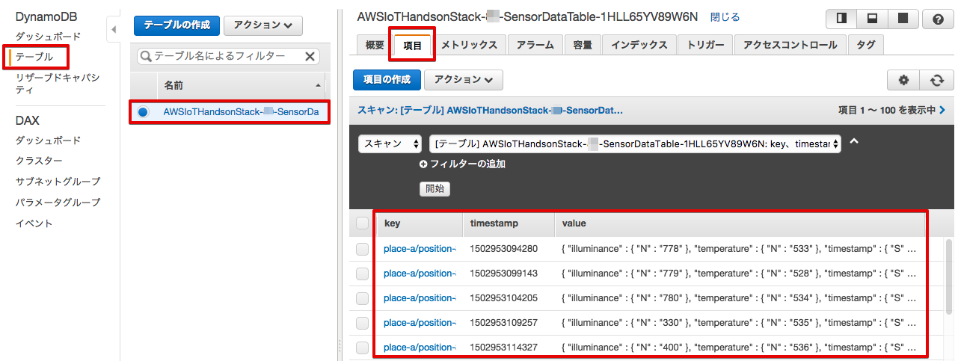Add a filter with the plus icon
The height and width of the screenshot is (361, 958).
423,164
